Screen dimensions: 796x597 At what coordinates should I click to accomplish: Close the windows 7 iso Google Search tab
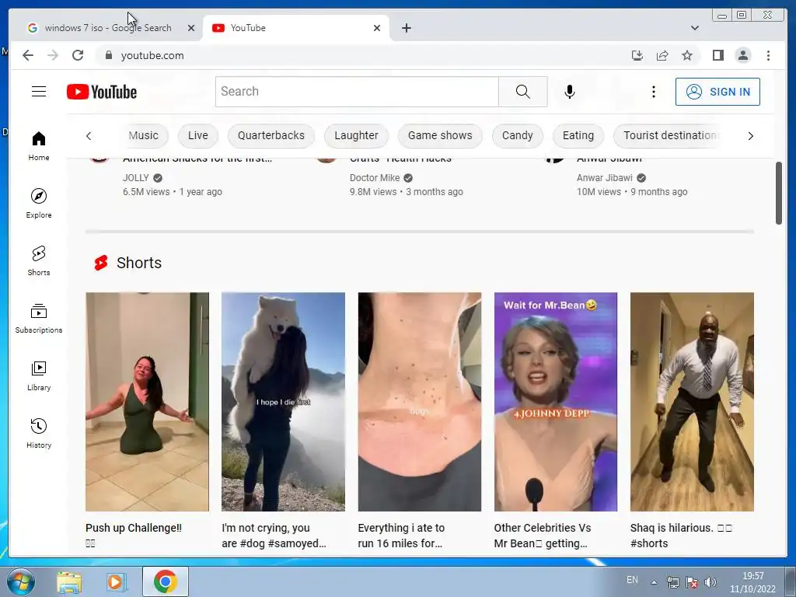(191, 28)
